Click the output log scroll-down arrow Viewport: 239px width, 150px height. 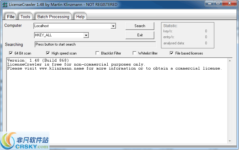[230, 141]
